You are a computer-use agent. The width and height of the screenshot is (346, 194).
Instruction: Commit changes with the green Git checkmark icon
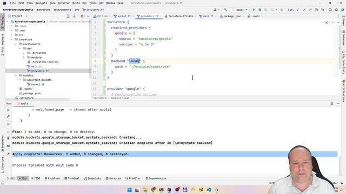click(x=304, y=10)
